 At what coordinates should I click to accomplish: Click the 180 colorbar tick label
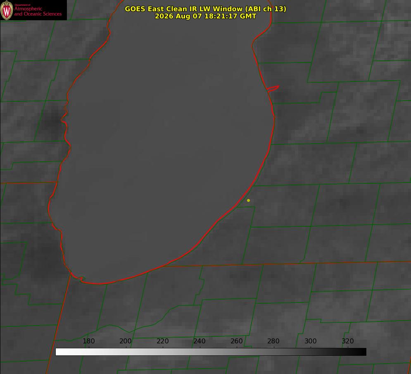pos(88,341)
